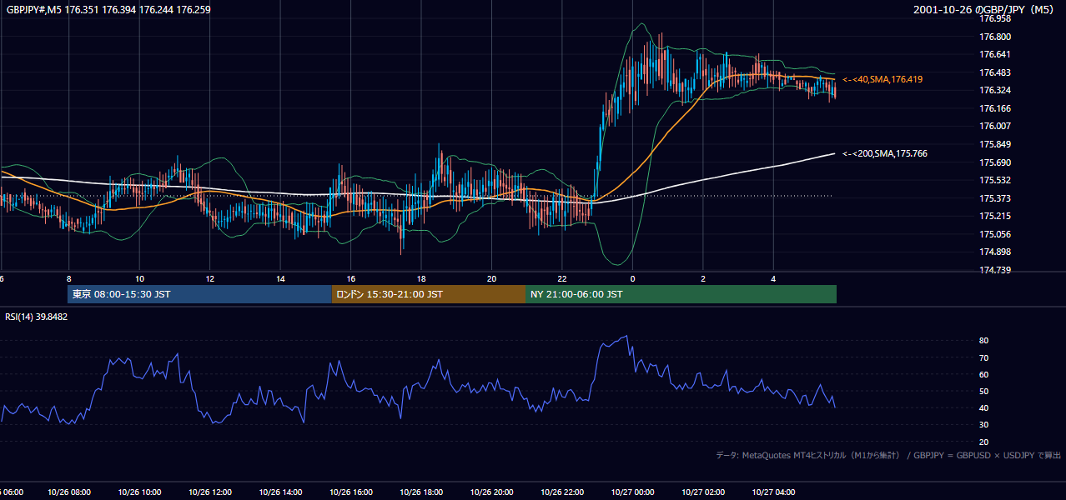Viewport: 1066px width, 500px height.
Task: Click the '2001-10-26 のGBP/JPY (M5)' chart title
Action: 984,9
